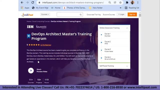This screenshot has width=160, height=90.
Task: Open the Courses dropdown menu
Action: click(45, 14)
